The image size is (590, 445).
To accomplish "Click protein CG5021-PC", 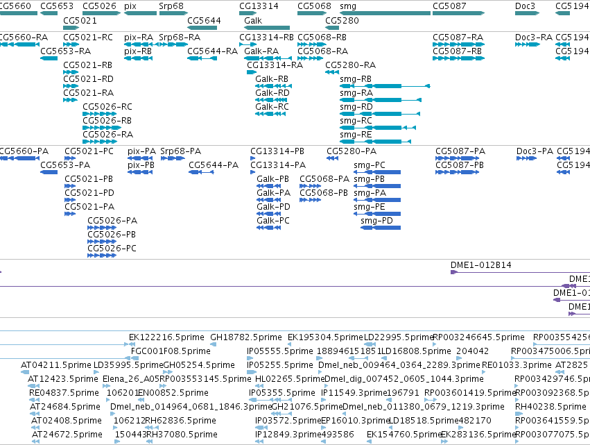I will click(x=70, y=158).
